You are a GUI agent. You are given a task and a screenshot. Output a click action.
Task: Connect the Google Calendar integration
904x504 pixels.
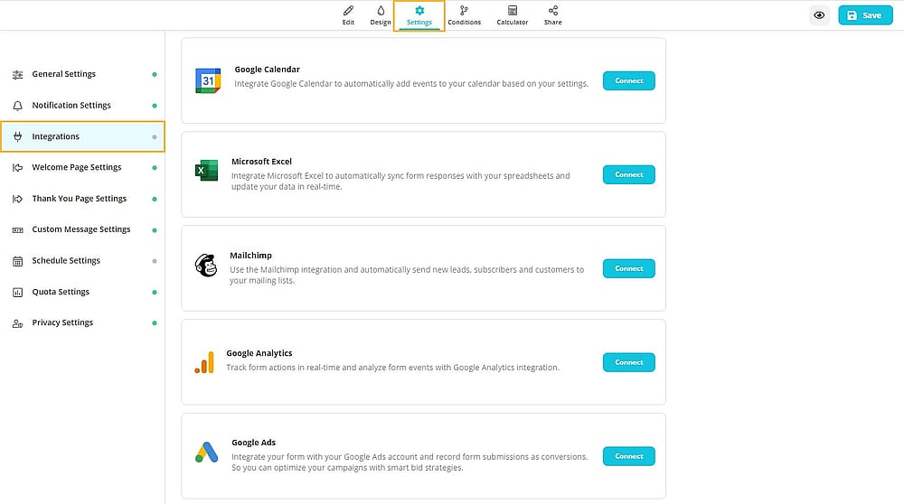coord(628,80)
